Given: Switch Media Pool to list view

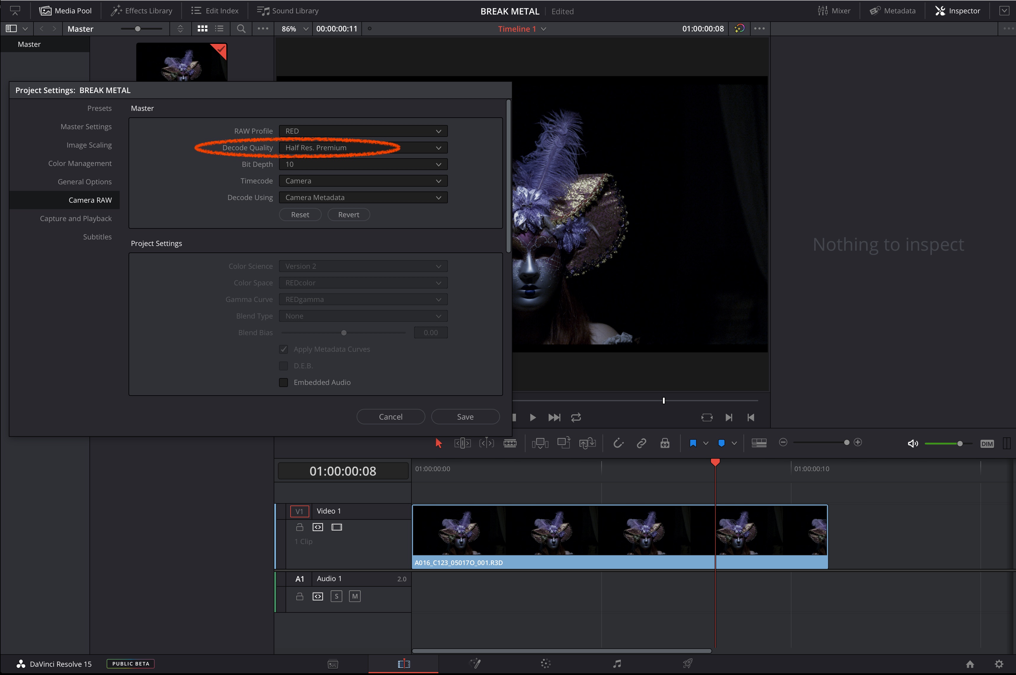Looking at the screenshot, I should coord(219,28).
